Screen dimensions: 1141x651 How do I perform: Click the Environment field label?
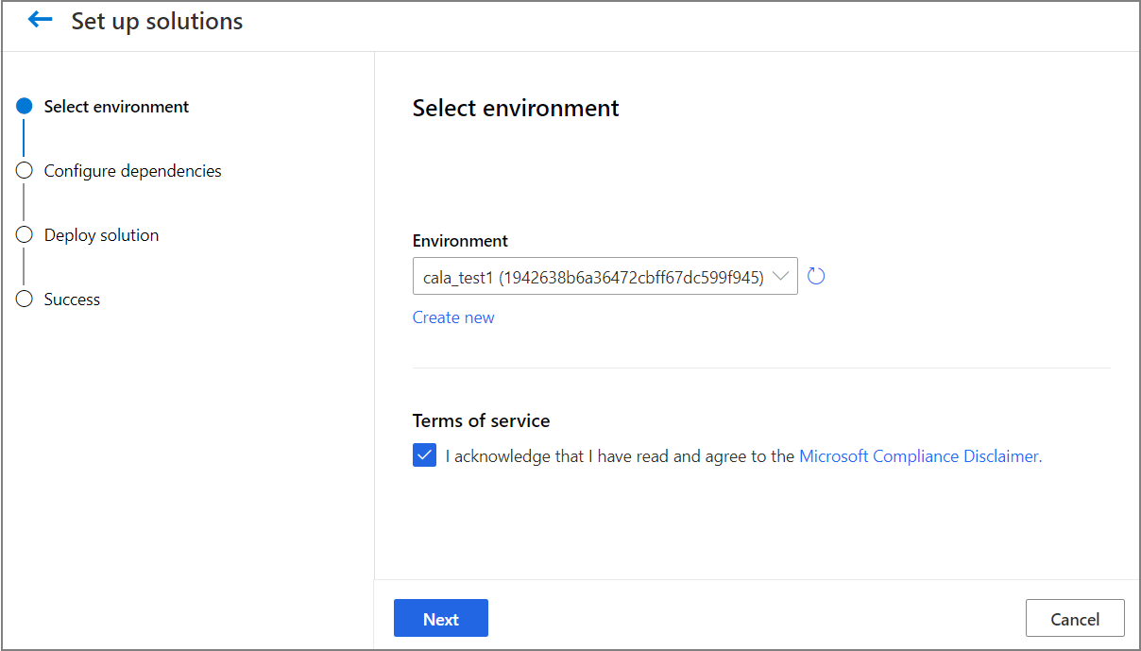460,241
